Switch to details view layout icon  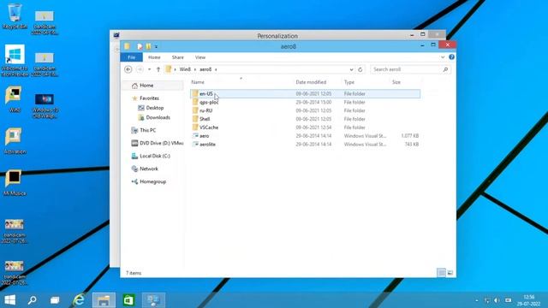pyautogui.click(x=441, y=273)
